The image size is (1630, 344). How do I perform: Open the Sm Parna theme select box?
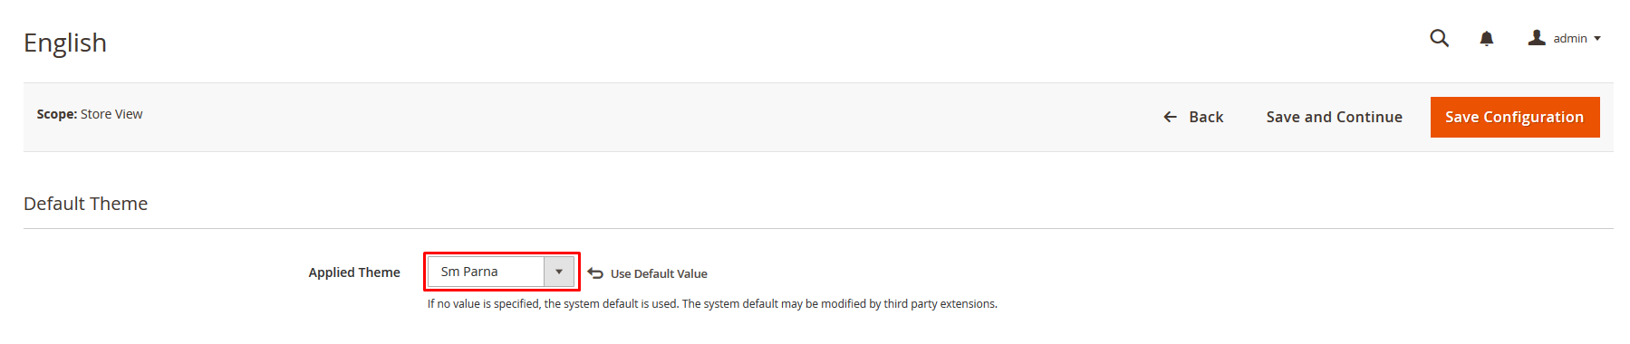point(501,272)
